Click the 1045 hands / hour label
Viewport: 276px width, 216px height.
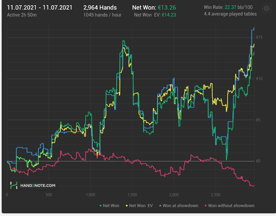[103, 15]
